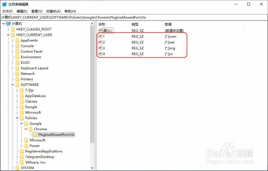The width and height of the screenshot is (268, 171).
Task: Click the SYSTEM folder icon
Action: coord(17,168)
